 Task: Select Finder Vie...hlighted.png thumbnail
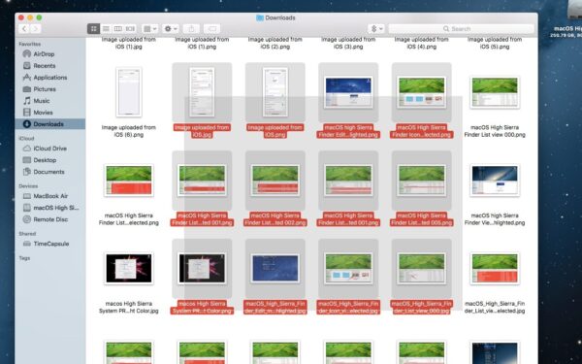tap(495, 181)
